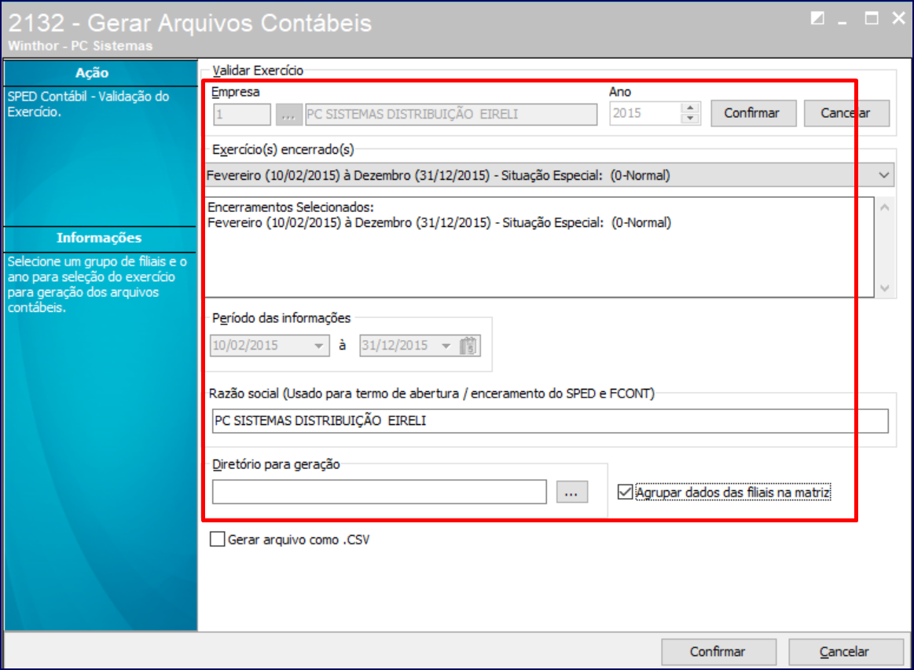Click the bottom Cancelar button
This screenshot has height=670, width=914.
point(845,651)
